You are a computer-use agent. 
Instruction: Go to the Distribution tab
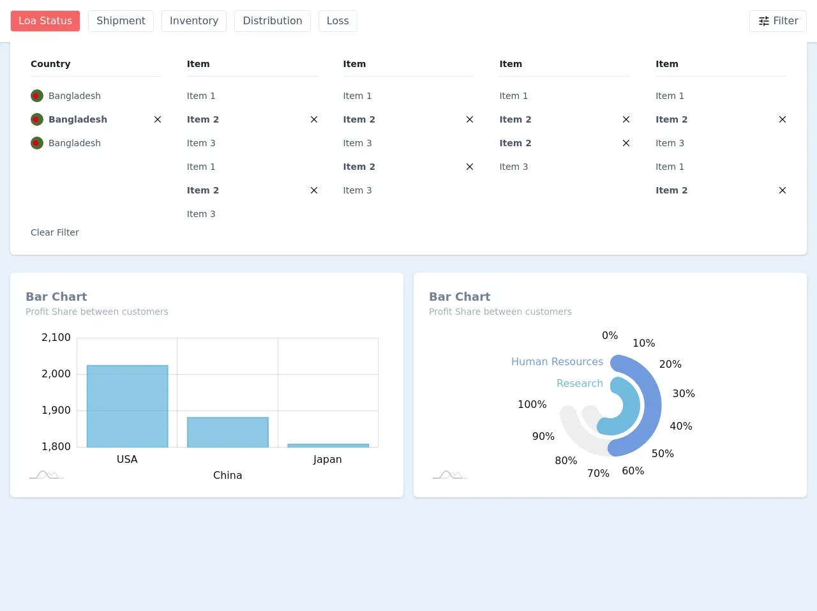(273, 21)
